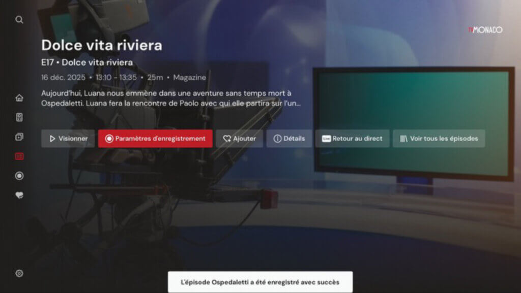Select Retour au direct

click(352, 139)
